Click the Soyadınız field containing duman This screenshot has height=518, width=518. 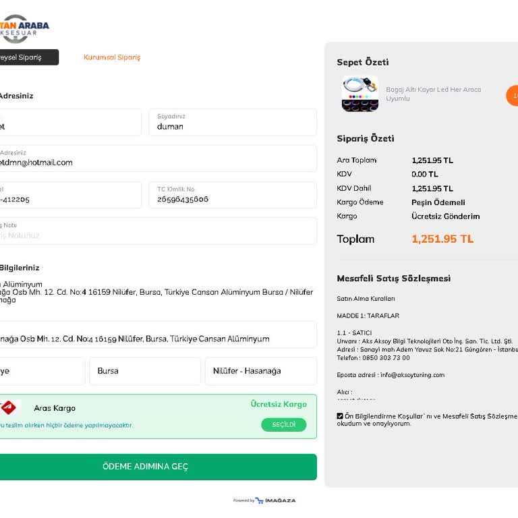(232, 123)
